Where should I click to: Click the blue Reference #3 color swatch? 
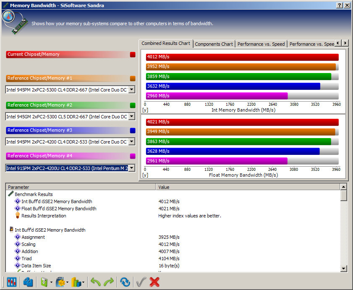(133, 131)
